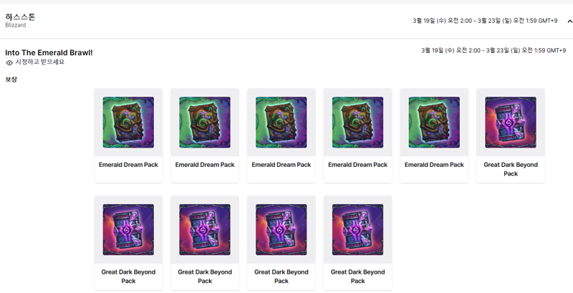
Task: Open the first bottom-row Great Dark Beyond Pack image
Action: coord(128,230)
